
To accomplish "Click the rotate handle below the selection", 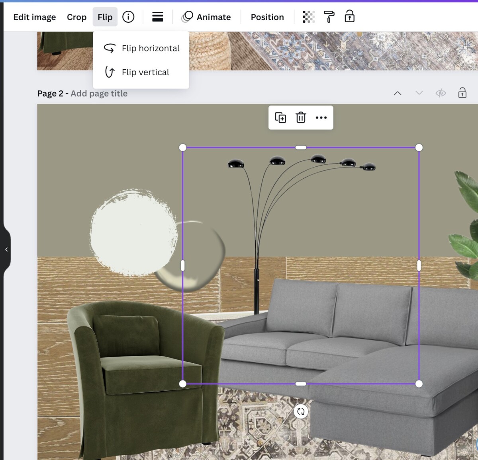I will pyautogui.click(x=301, y=412).
